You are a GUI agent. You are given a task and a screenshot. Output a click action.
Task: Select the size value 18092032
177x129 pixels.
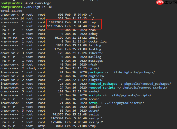pos(56,22)
